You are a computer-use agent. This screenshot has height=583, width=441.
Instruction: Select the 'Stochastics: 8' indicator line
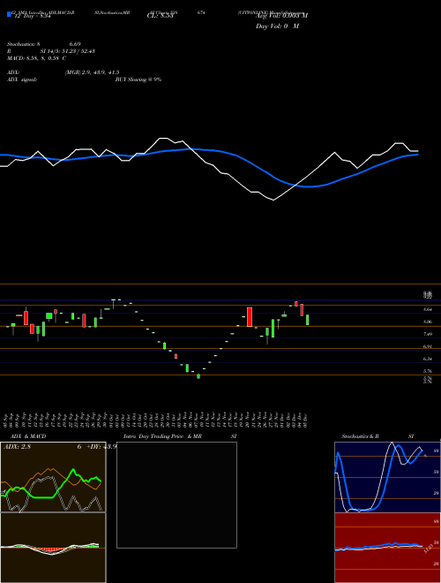[x=24, y=44]
